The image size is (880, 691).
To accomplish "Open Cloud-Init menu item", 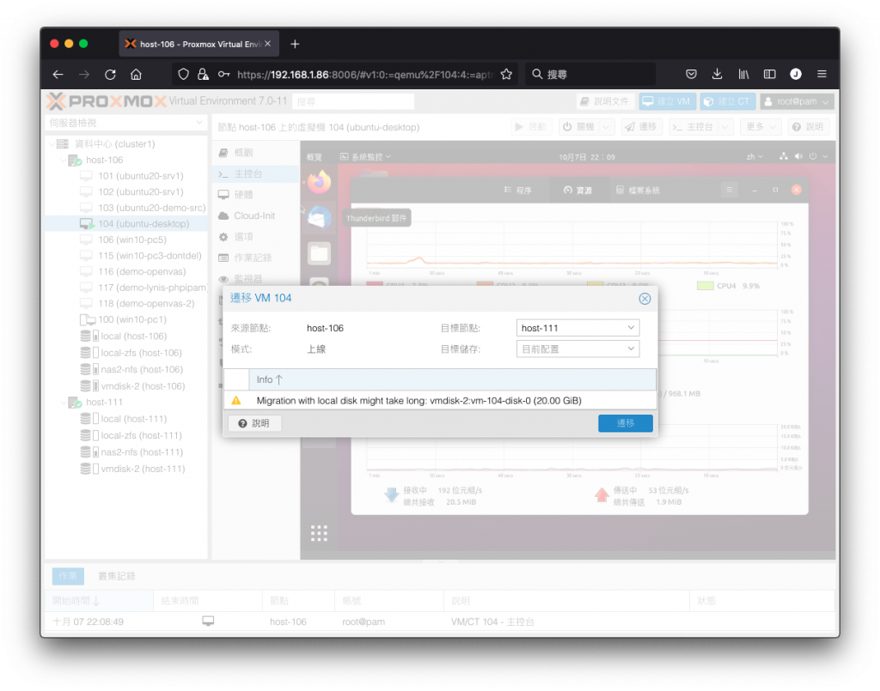I will (x=254, y=215).
